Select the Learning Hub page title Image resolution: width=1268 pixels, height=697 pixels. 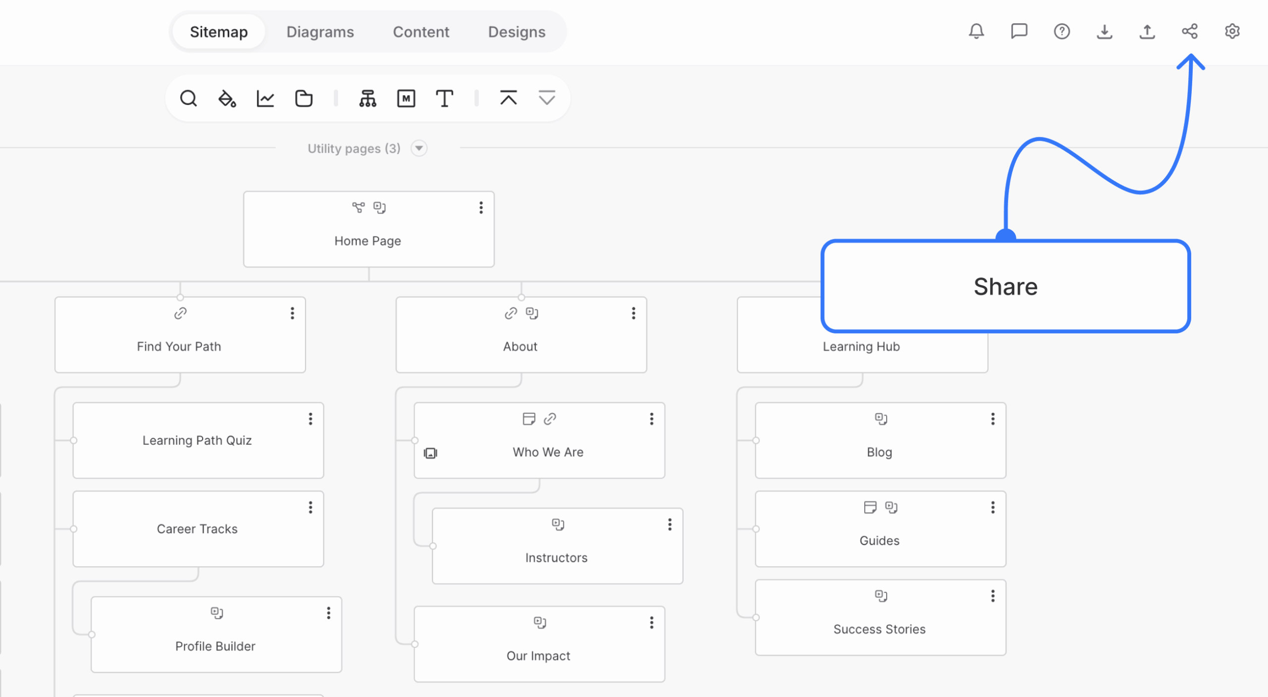point(861,346)
